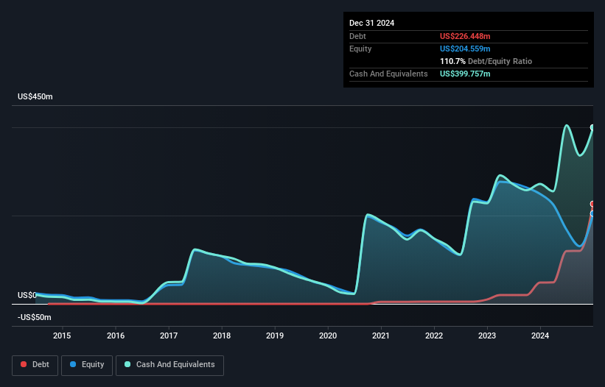The height and width of the screenshot is (387, 605).
Task: Click the -US$50m y-axis label
Action: pyautogui.click(x=35, y=317)
